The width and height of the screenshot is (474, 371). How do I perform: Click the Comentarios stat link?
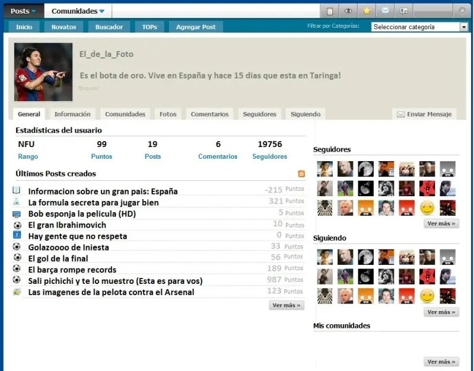(x=218, y=156)
